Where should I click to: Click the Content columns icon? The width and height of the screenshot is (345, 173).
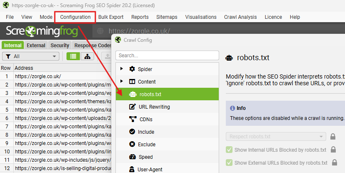point(132,81)
